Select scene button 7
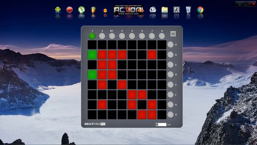The width and height of the screenshot is (257, 145). click(x=152, y=36)
